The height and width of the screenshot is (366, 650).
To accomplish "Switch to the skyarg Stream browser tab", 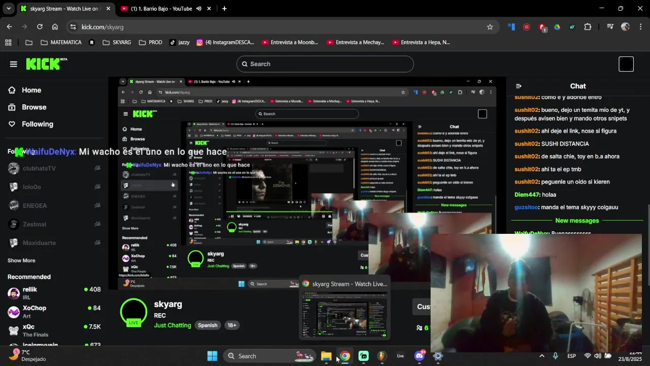I will 66,9.
